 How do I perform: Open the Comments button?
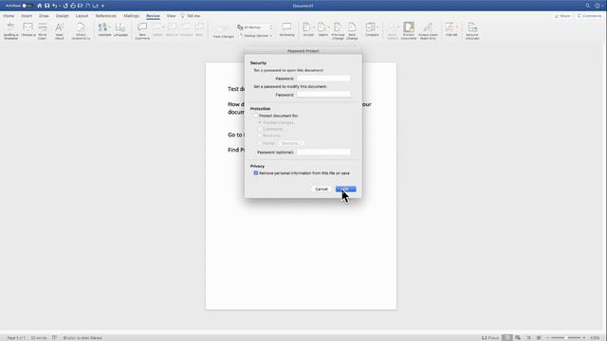(x=589, y=16)
